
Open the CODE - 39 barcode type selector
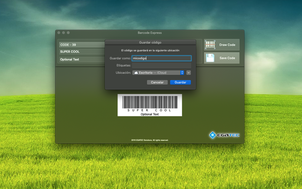tap(82, 45)
